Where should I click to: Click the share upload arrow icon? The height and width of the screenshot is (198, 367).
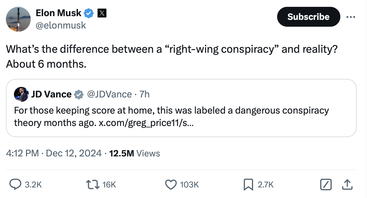click(347, 185)
